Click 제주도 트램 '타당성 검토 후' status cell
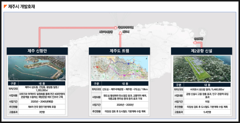The image size is (240, 123). pos(125,111)
